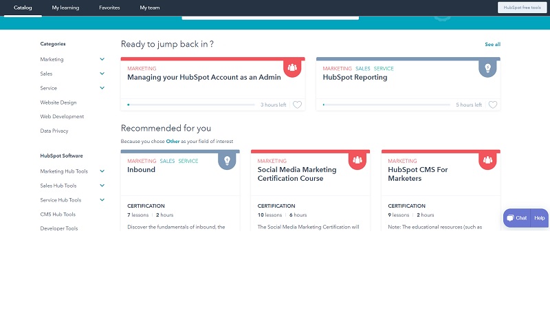Open Web Development category
This screenshot has width=550, height=328.
[62, 116]
